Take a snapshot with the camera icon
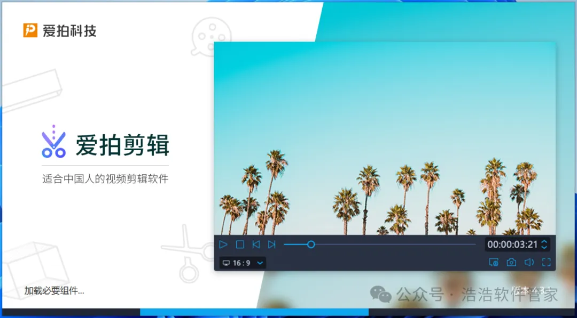 coord(511,262)
